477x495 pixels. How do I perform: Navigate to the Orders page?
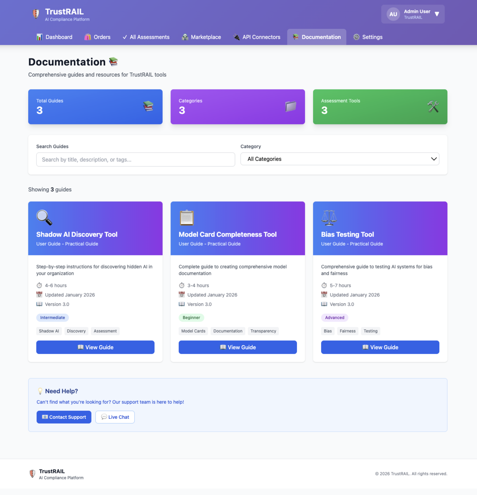click(x=97, y=37)
